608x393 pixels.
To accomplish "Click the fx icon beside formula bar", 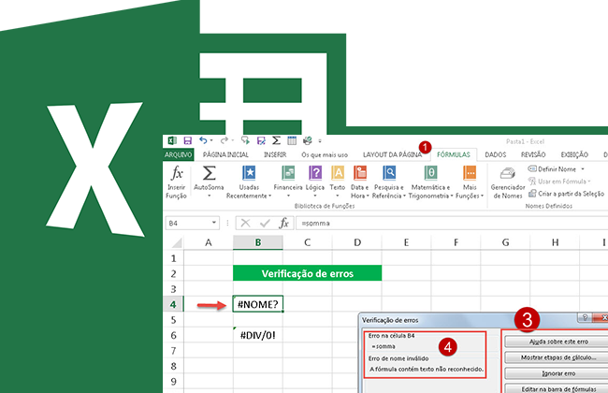I will (x=284, y=223).
